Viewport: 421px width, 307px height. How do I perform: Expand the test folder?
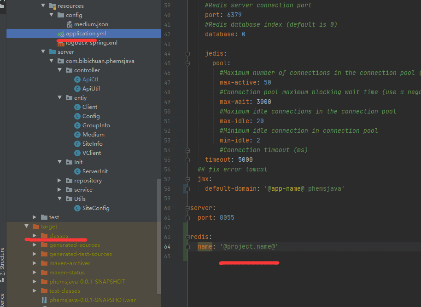[x=35, y=217]
